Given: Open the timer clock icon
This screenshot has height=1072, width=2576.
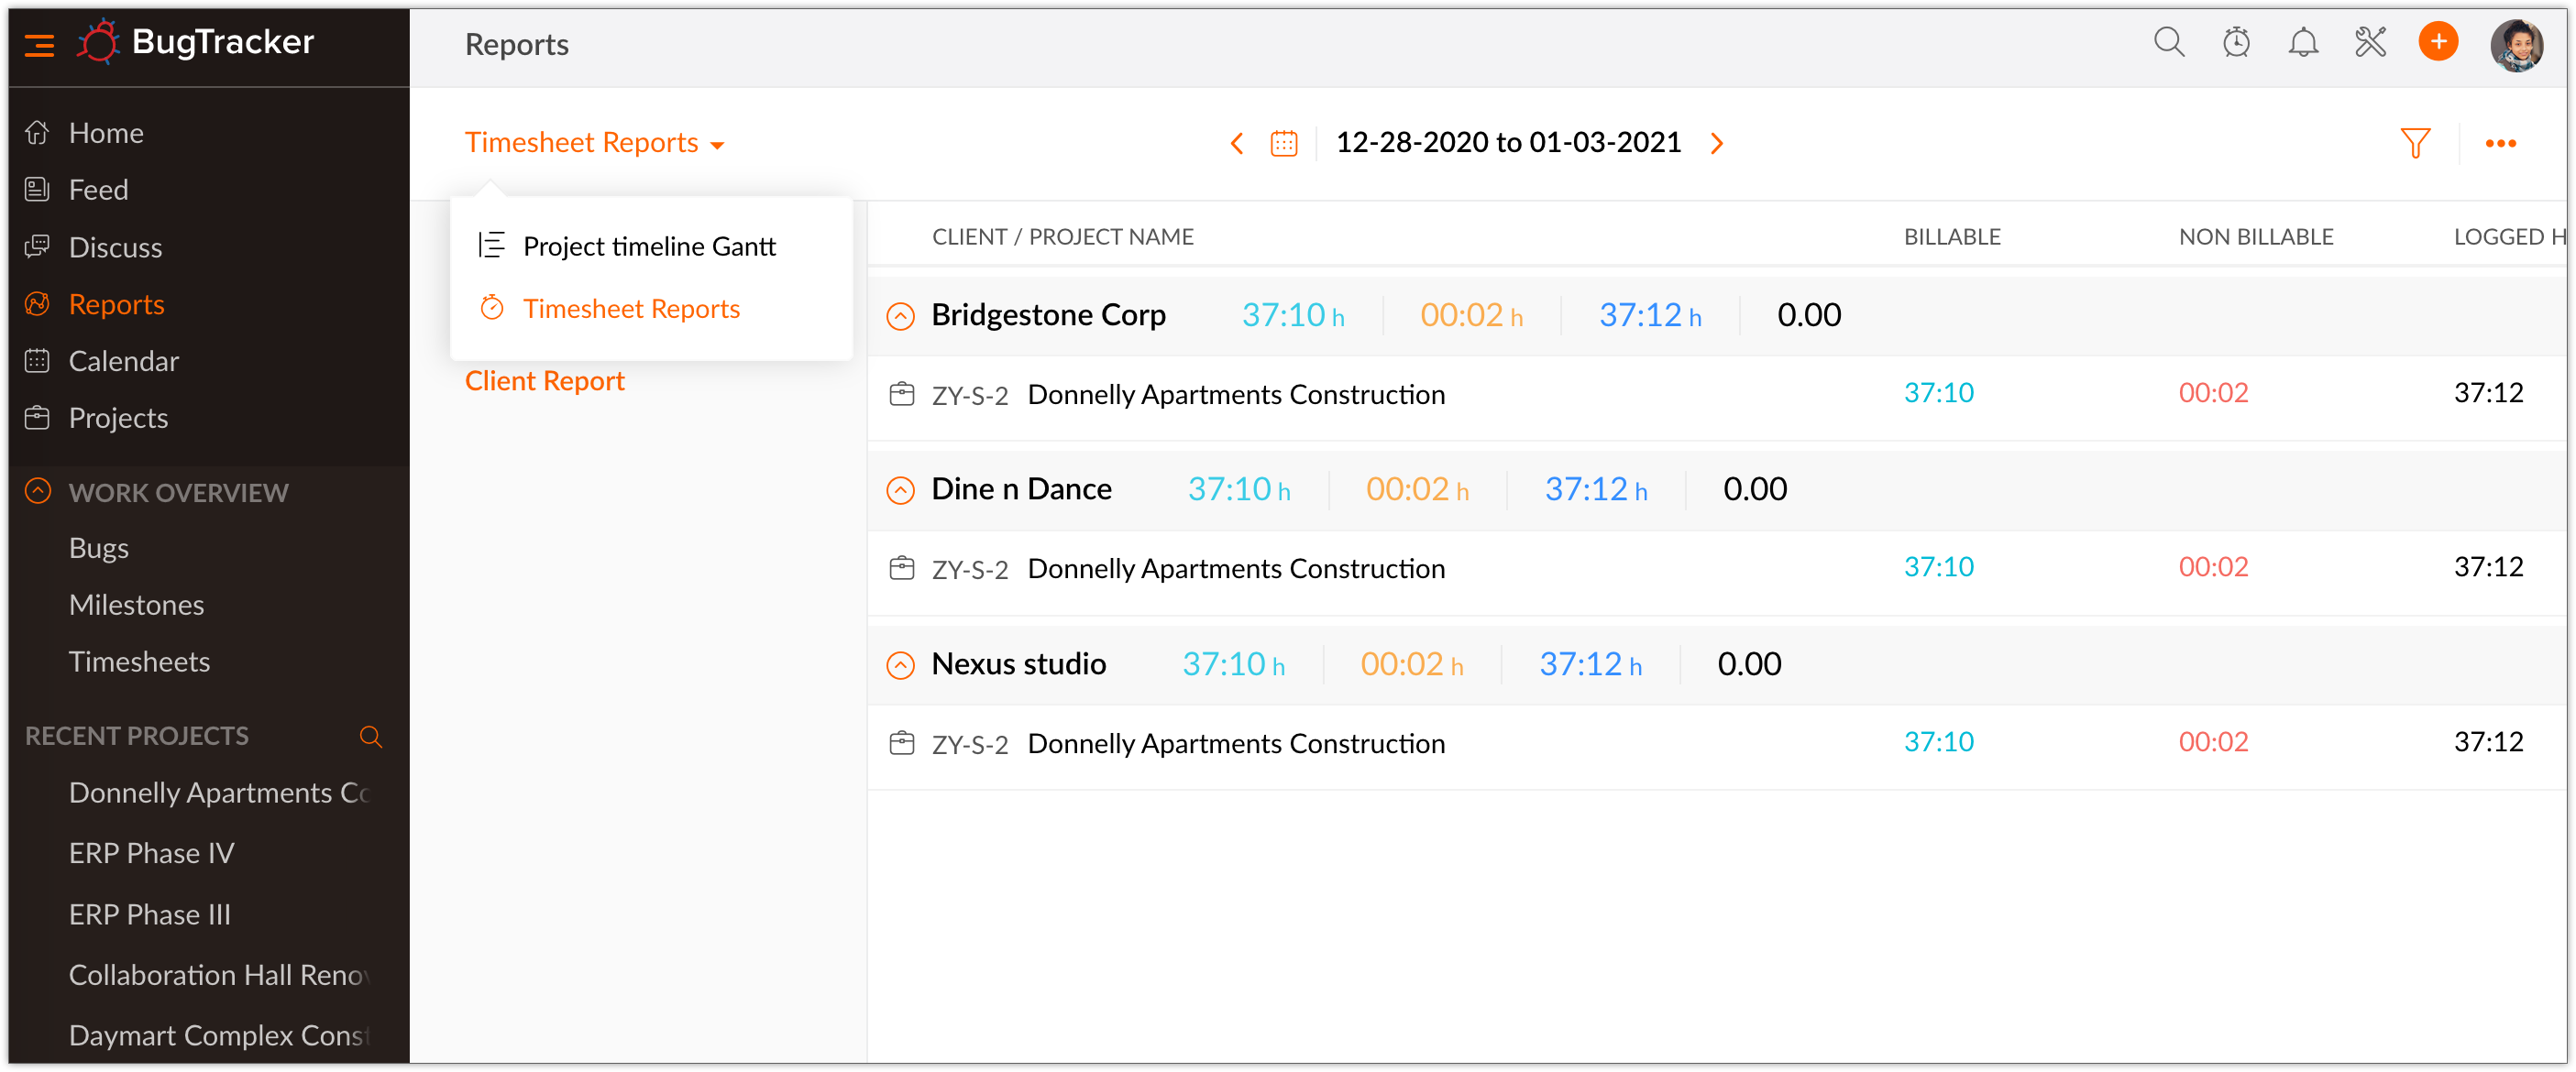Looking at the screenshot, I should (2236, 43).
